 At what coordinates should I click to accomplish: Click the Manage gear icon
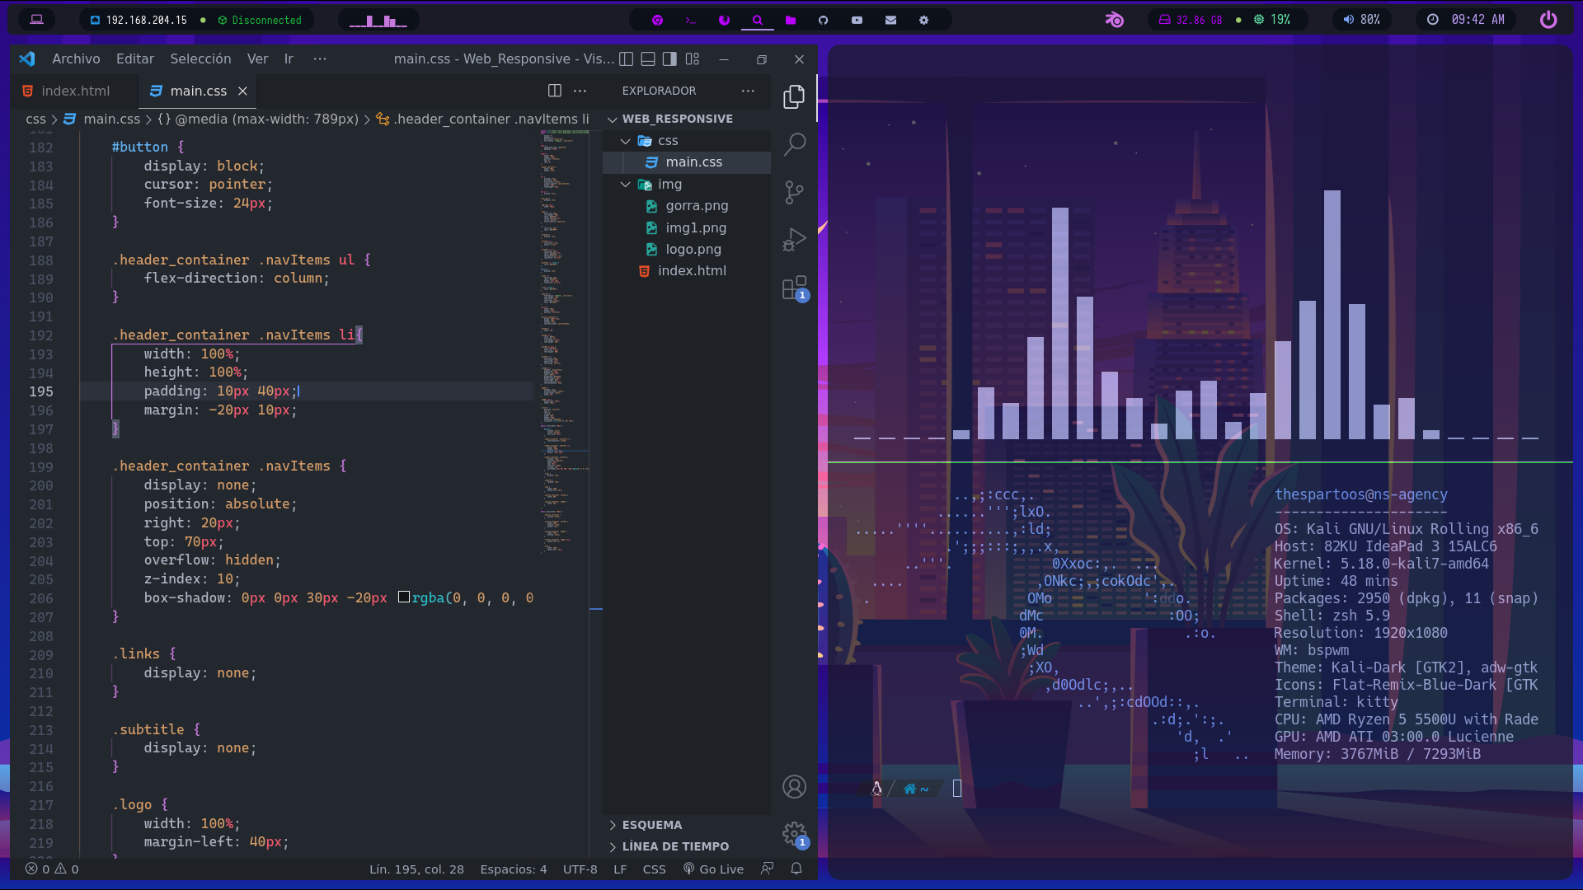click(794, 834)
